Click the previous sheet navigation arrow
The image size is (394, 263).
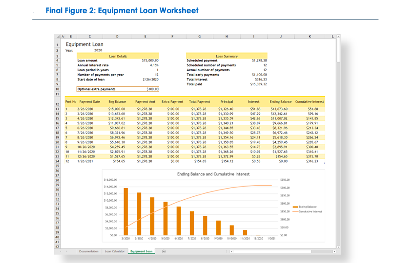[61, 251]
